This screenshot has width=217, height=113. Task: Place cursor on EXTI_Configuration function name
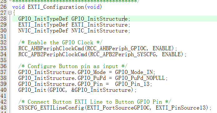pos(56,7)
